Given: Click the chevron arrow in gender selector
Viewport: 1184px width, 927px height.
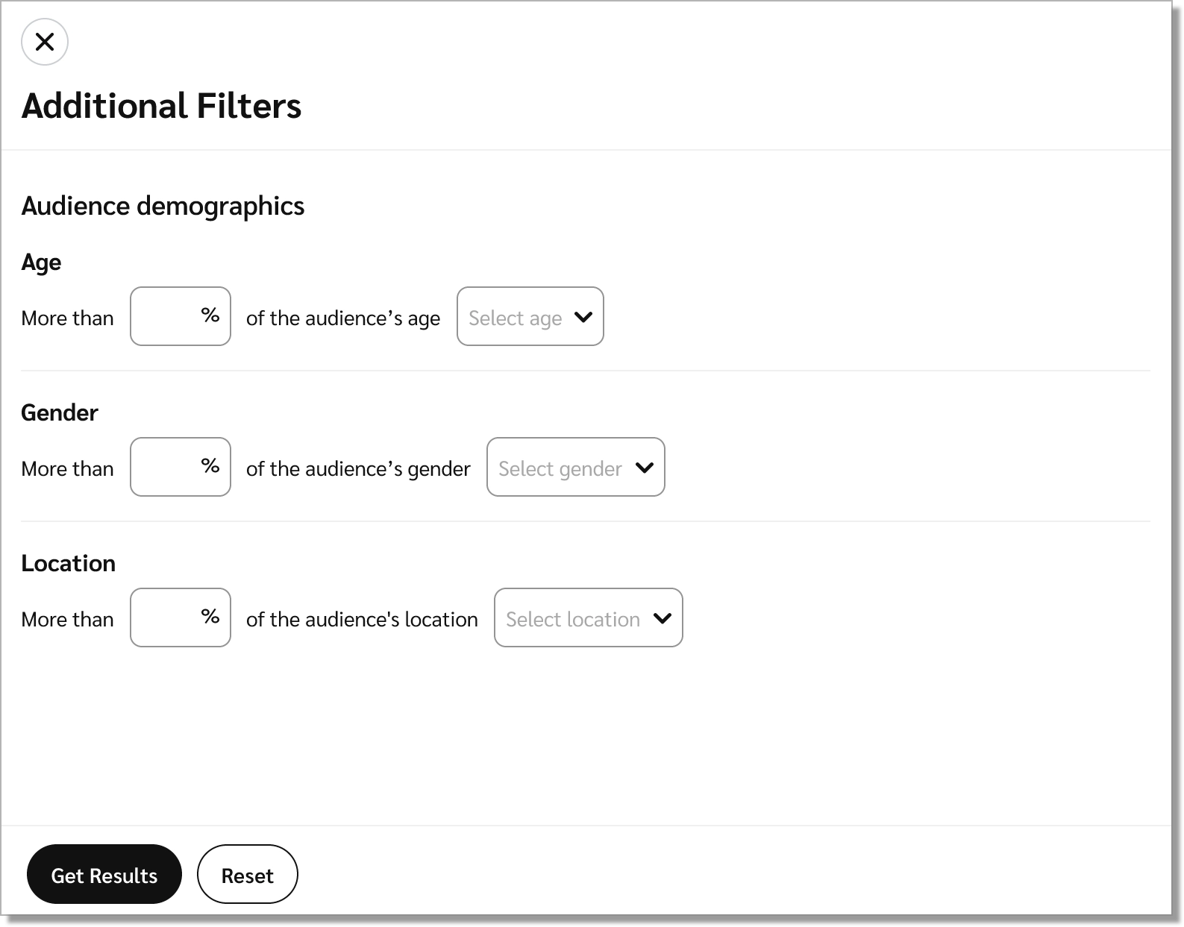Looking at the screenshot, I should [645, 468].
